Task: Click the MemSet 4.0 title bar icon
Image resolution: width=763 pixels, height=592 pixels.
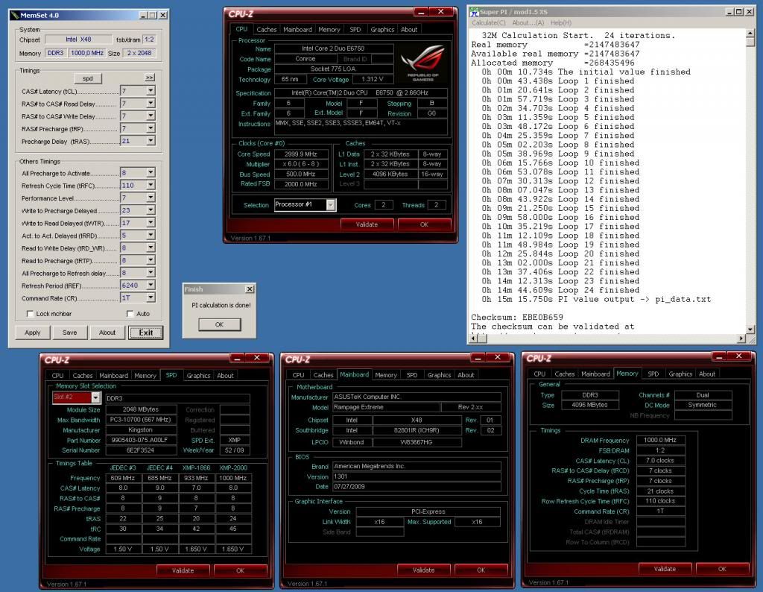Action: click(x=15, y=16)
